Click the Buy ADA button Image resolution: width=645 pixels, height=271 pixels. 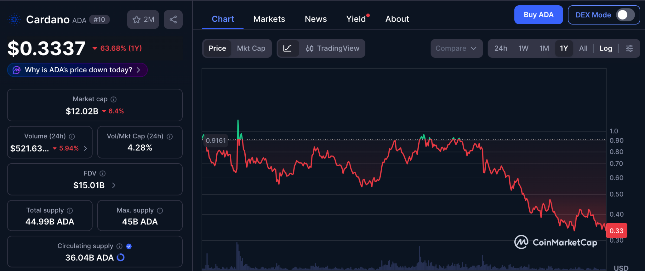[538, 15]
